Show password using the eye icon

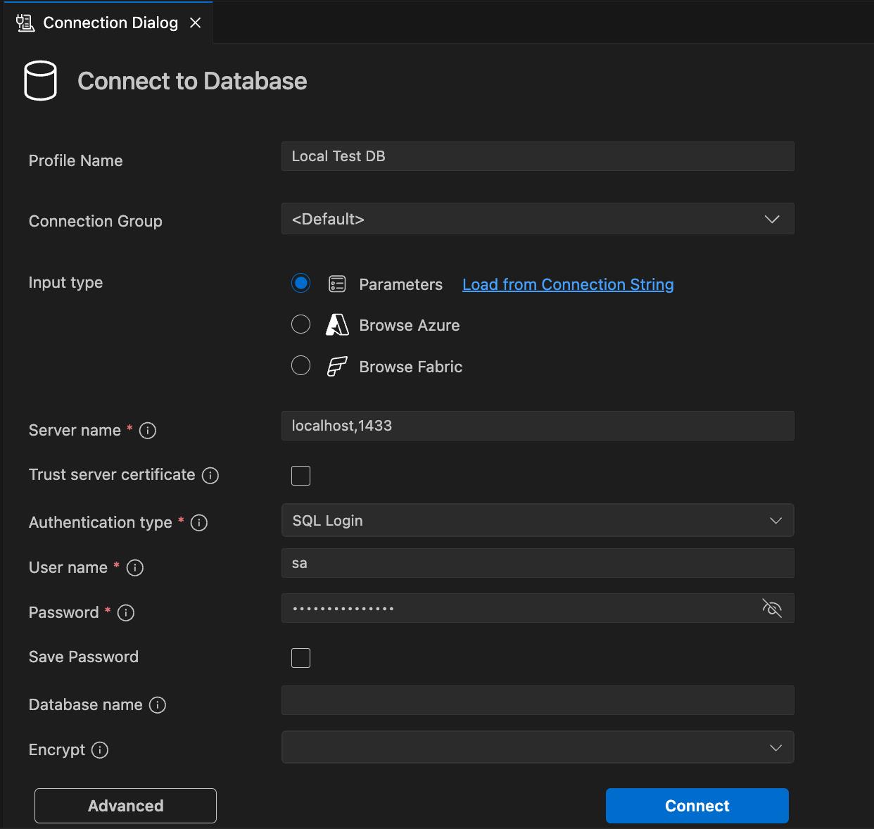[772, 608]
